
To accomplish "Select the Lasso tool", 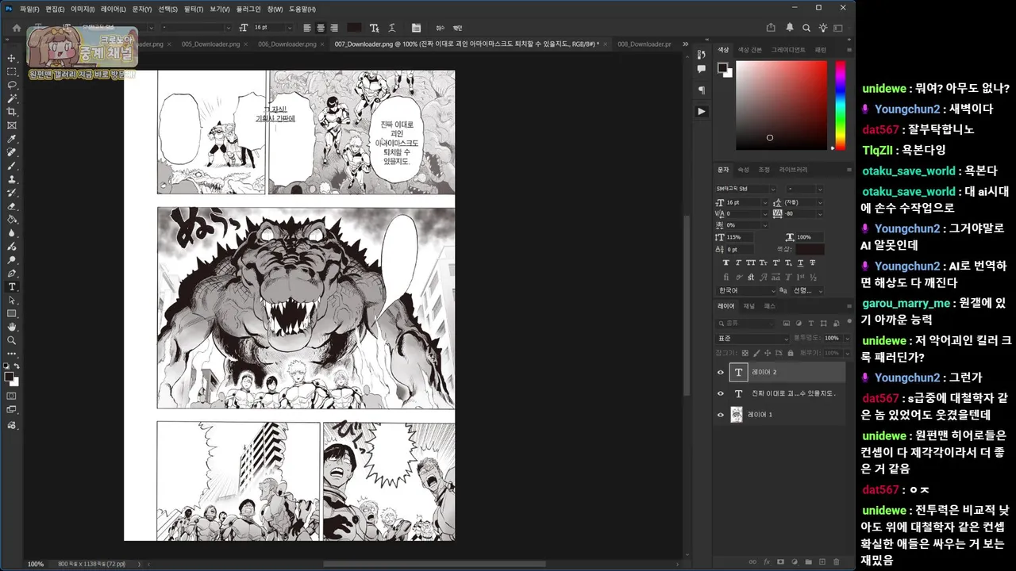I will (x=12, y=85).
